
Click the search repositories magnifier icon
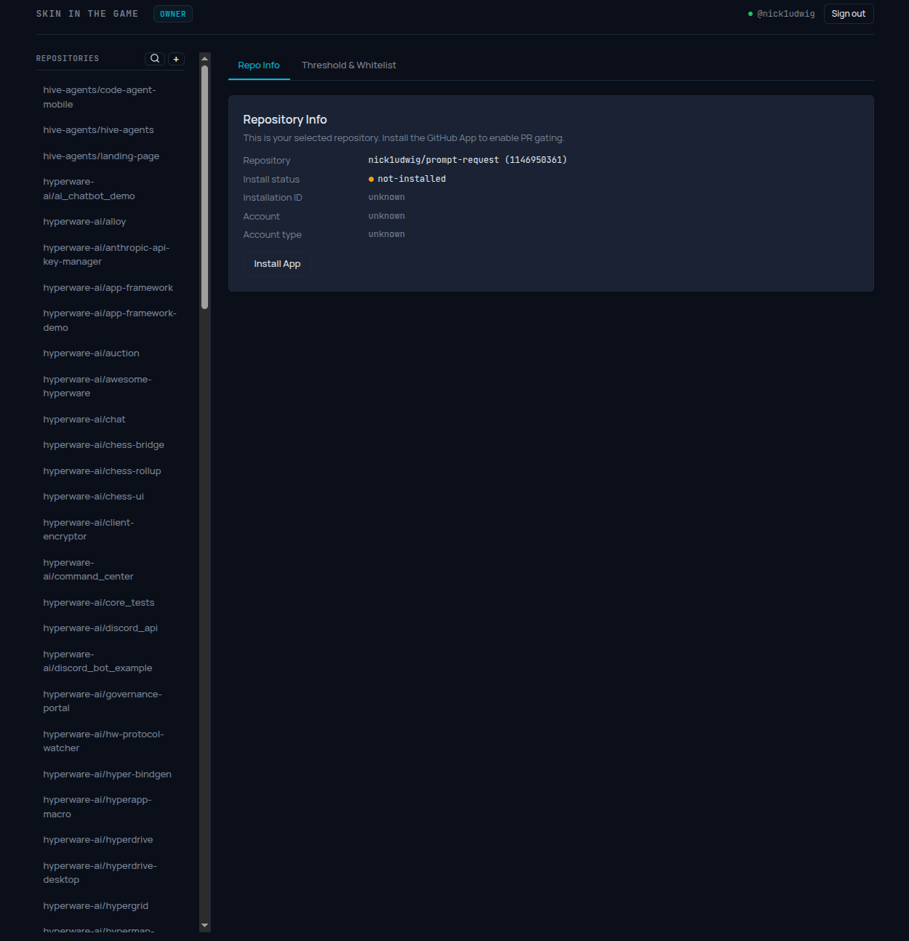tap(155, 59)
